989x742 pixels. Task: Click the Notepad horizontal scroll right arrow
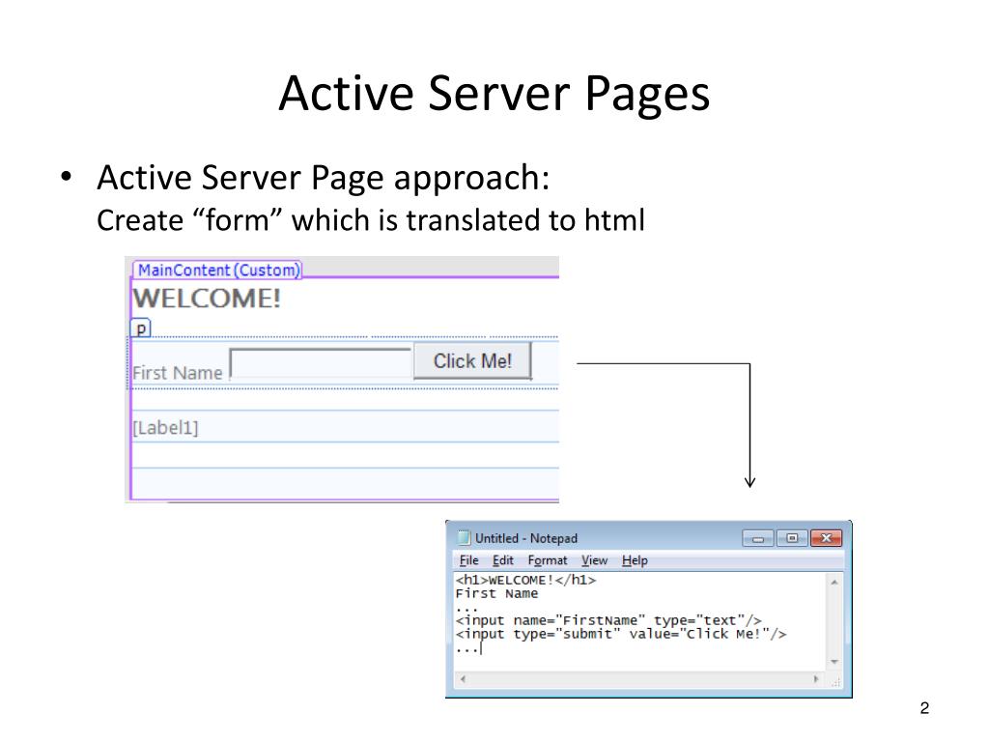[x=816, y=679]
